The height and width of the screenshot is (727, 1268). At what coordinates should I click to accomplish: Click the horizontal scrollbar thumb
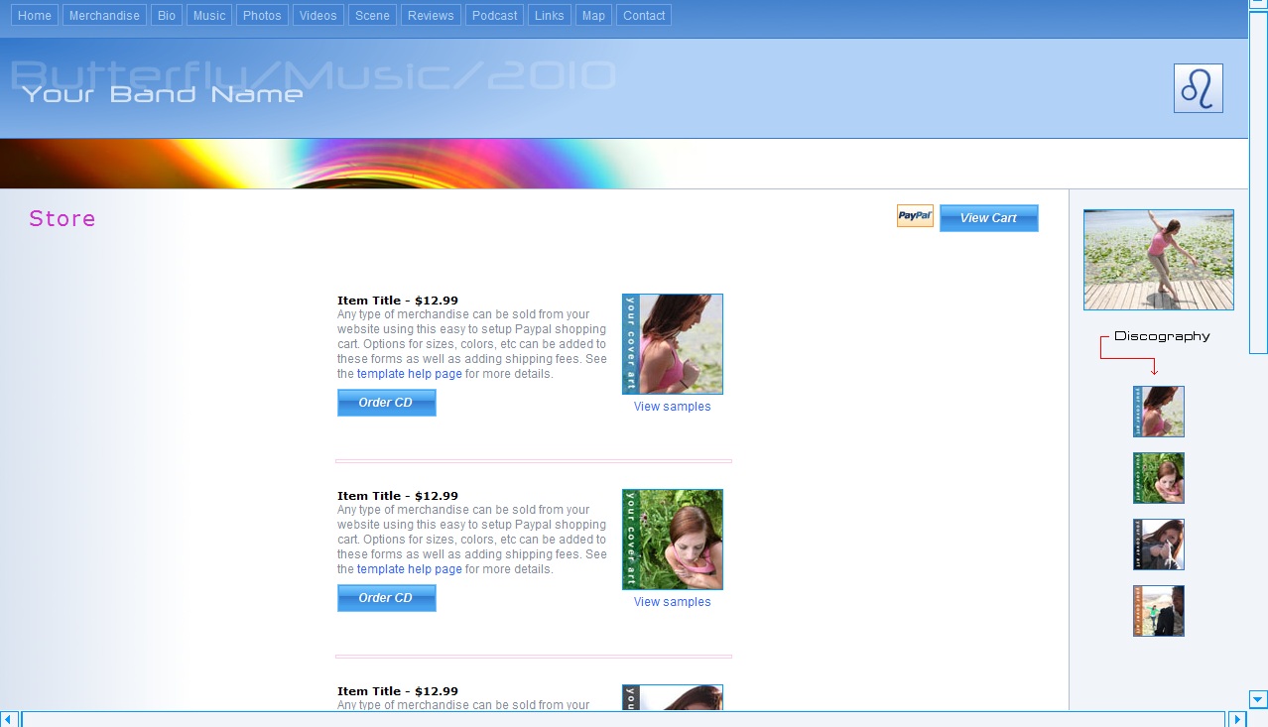pyautogui.click(x=623, y=719)
